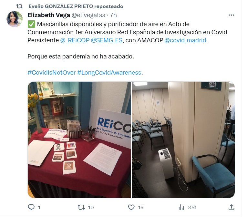Open the @covid_madrid mention link

point(185,40)
